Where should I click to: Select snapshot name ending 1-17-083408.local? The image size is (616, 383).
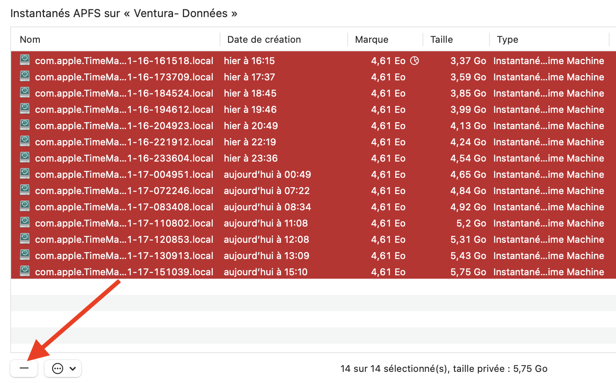[x=124, y=207]
